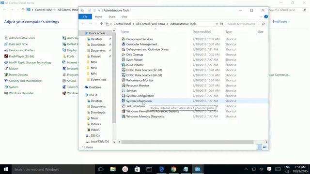Open Computer Management shortcut icon
Viewport: 310px width, 174px height.
(124, 44)
